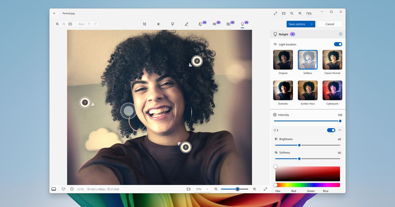Open the Filter tool
The image size is (395, 207).
[172, 24]
